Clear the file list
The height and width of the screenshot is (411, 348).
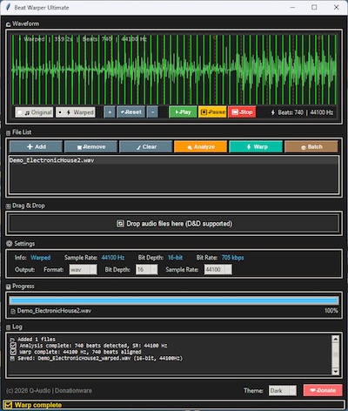coord(146,147)
